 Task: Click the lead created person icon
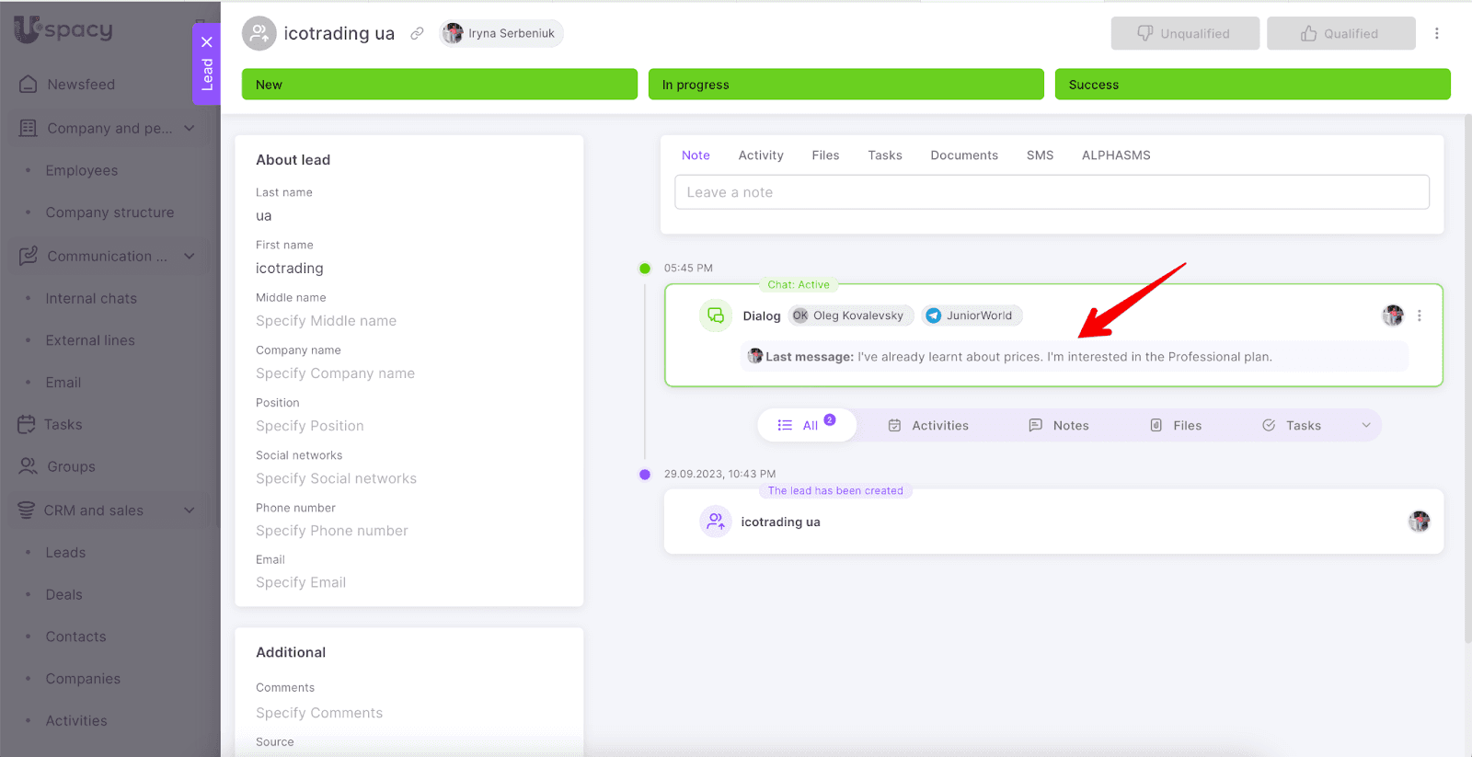pyautogui.click(x=715, y=522)
